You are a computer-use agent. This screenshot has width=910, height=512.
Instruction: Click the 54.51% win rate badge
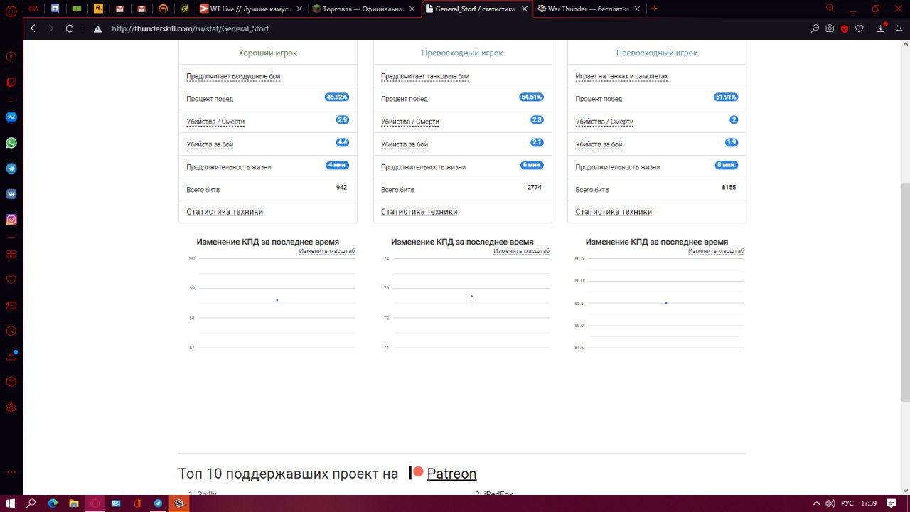click(532, 97)
